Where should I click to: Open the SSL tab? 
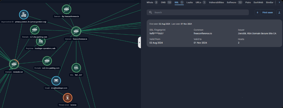pos(179,2)
